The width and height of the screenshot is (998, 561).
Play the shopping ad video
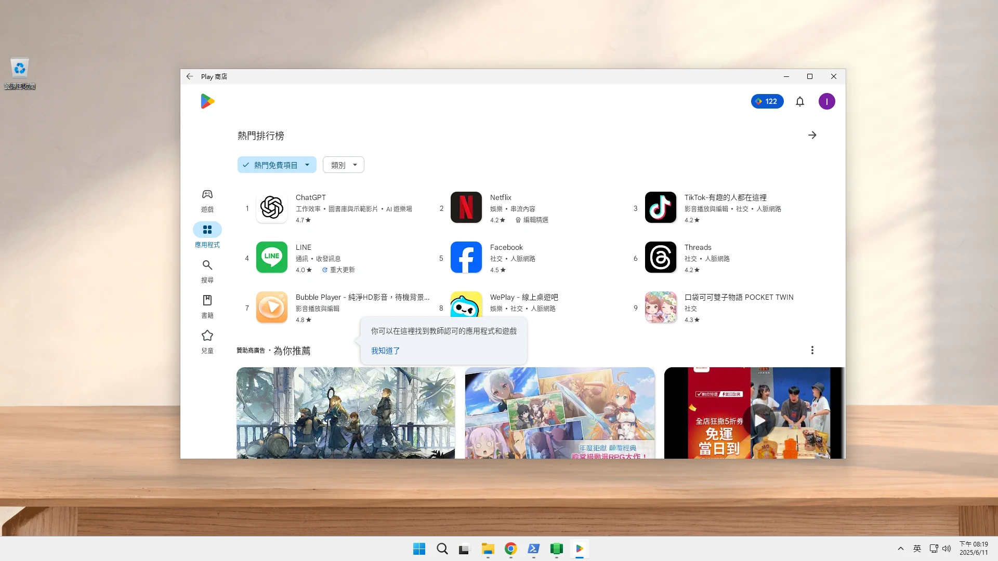pos(759,420)
